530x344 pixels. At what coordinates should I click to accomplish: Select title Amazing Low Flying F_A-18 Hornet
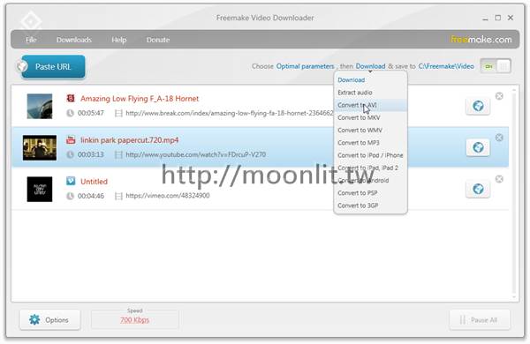[140, 99]
